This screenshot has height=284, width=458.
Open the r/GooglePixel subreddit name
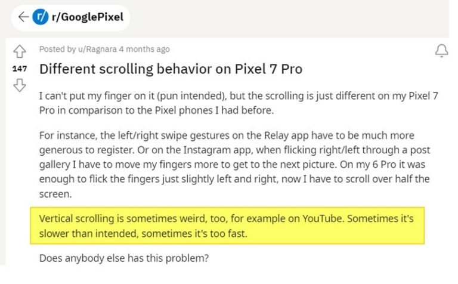point(88,17)
